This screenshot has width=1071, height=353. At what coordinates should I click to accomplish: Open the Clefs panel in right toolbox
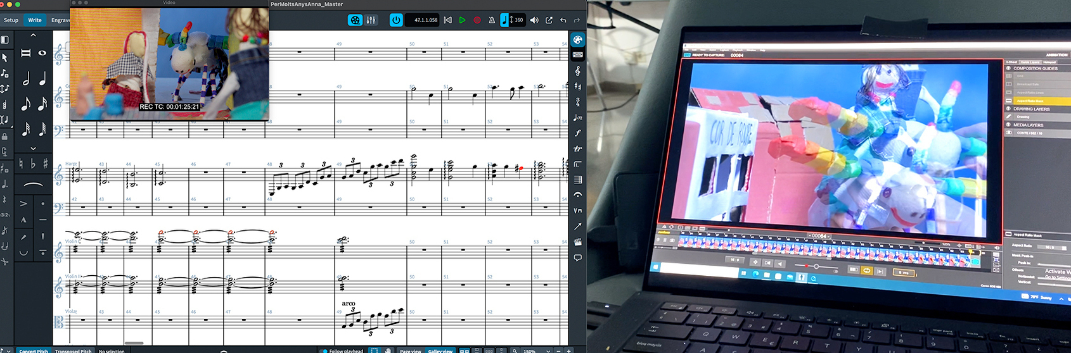[x=577, y=71]
